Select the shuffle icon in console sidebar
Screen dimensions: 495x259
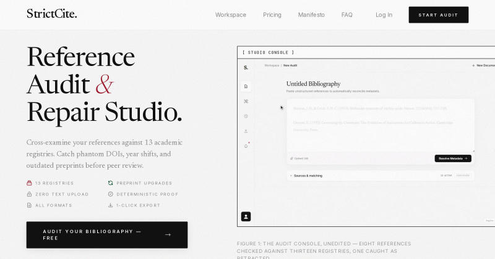pyautogui.click(x=246, y=101)
